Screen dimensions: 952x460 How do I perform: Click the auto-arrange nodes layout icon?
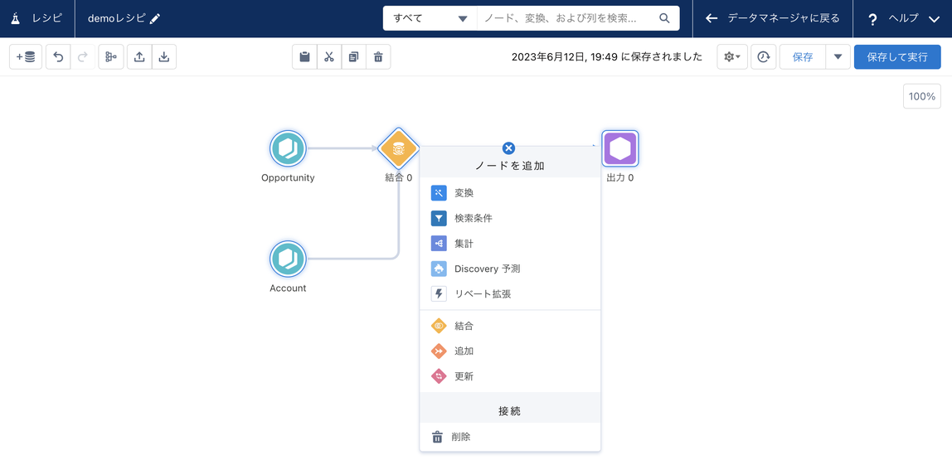[x=111, y=57]
